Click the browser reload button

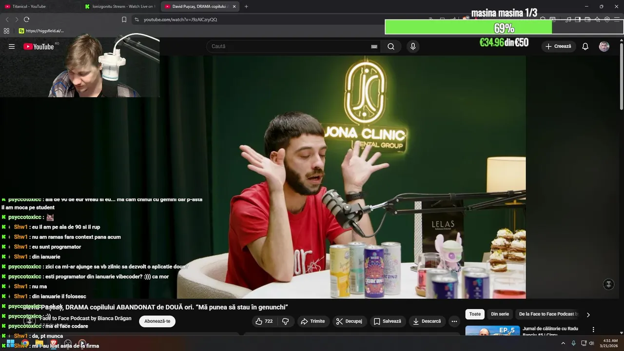click(26, 19)
